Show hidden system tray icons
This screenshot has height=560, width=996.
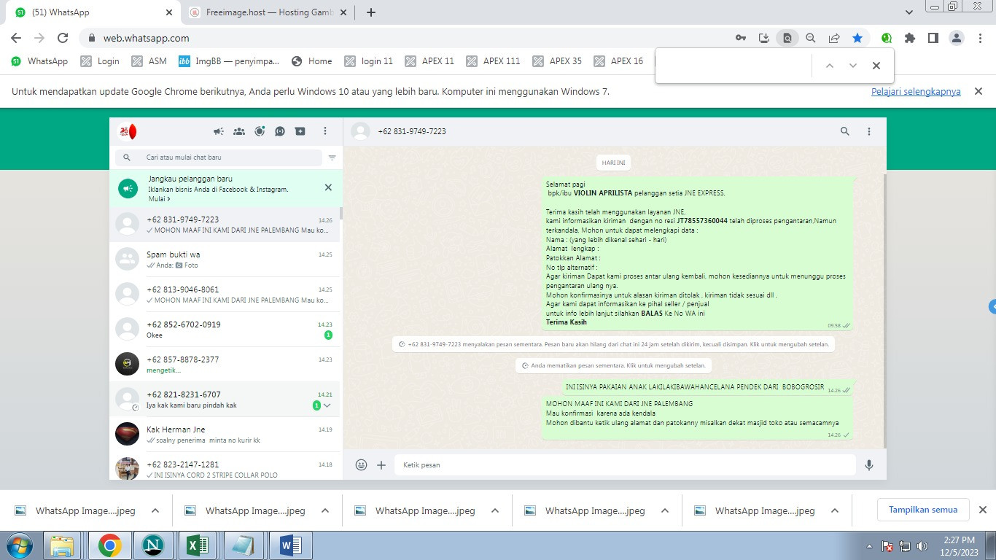(870, 546)
